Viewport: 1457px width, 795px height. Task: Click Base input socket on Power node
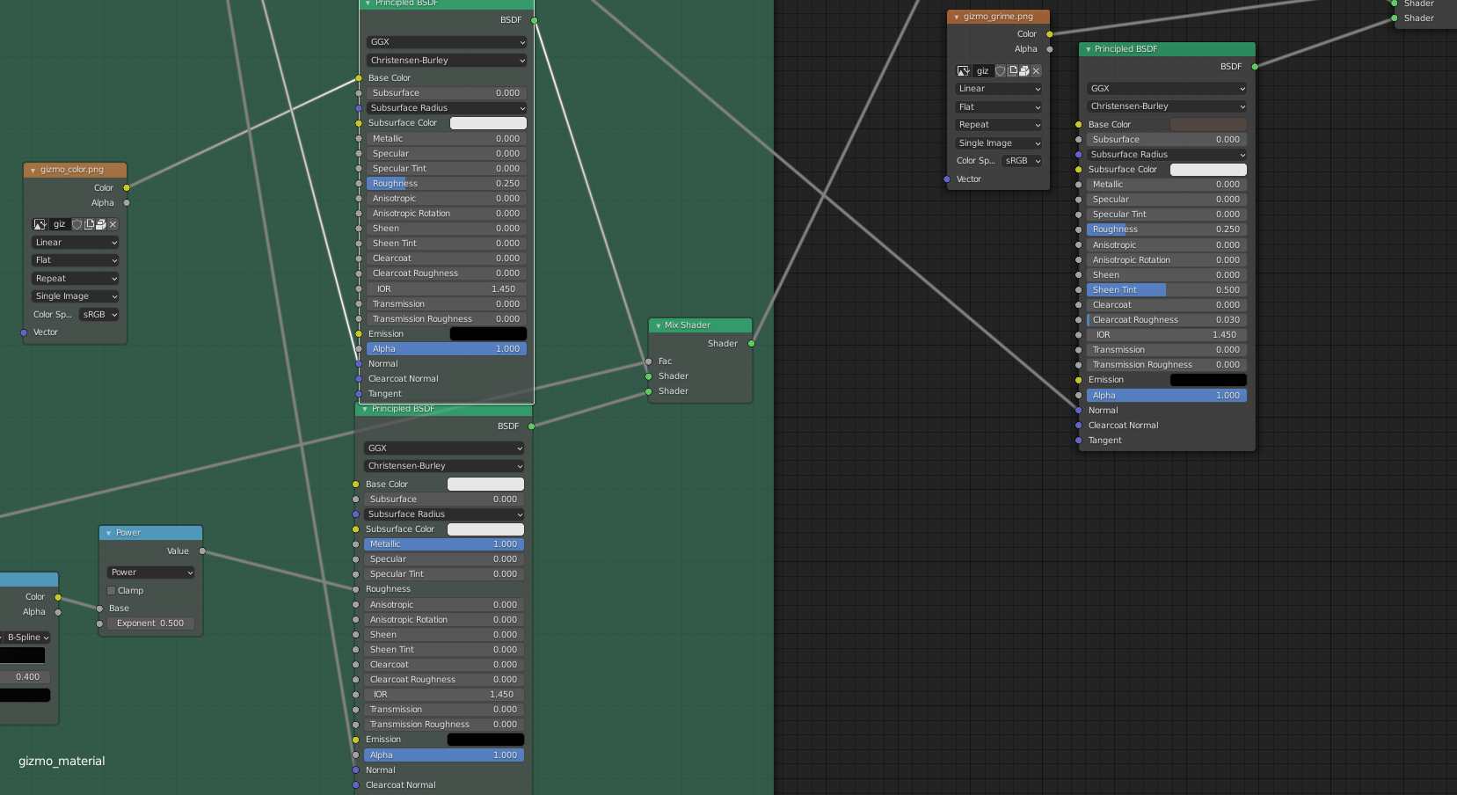tap(99, 609)
